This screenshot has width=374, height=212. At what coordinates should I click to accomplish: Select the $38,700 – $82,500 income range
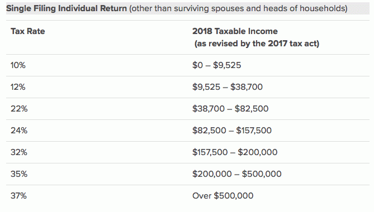pyautogui.click(x=230, y=109)
